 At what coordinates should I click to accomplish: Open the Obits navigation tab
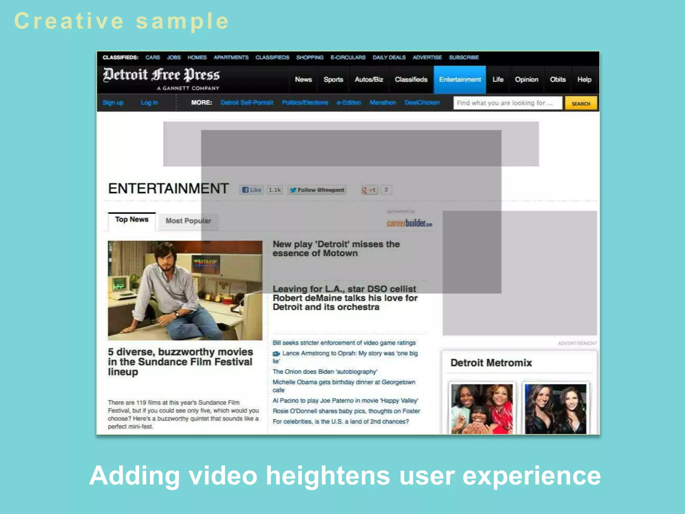coord(558,80)
